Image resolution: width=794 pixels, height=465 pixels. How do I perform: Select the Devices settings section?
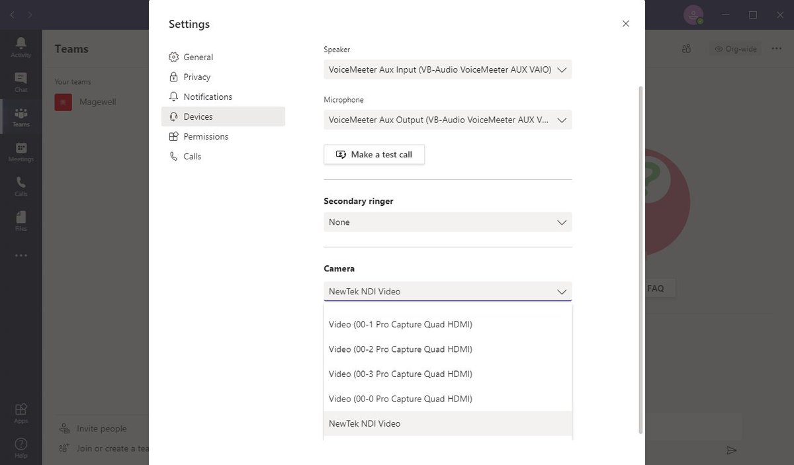point(223,116)
